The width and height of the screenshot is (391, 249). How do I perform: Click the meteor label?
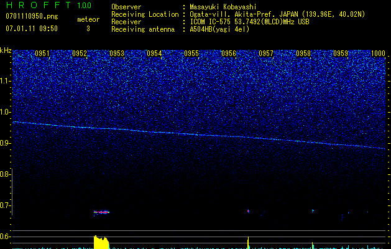pyautogui.click(x=88, y=19)
